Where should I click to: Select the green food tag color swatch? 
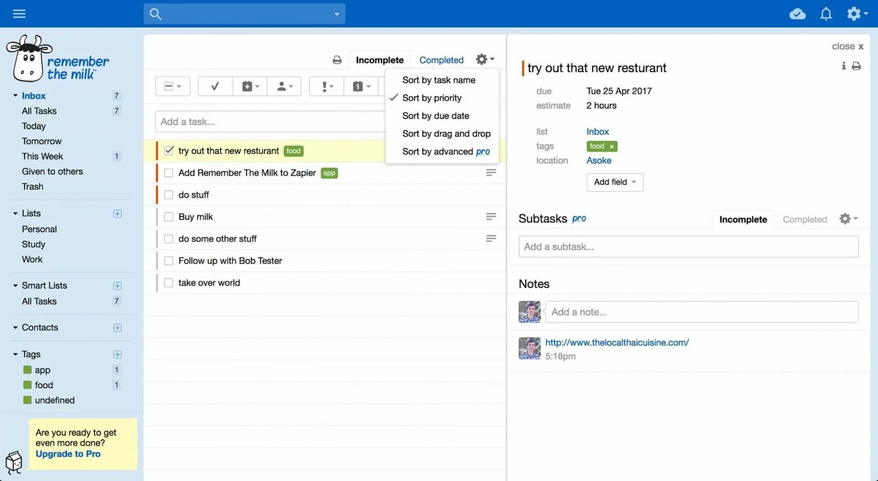tap(27, 385)
